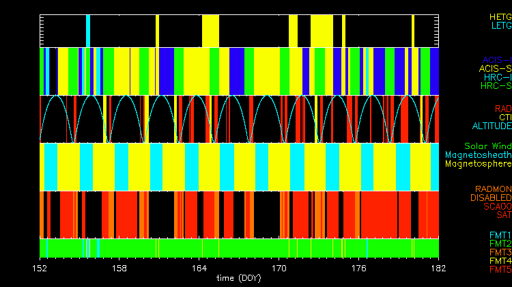Viewport: 512px width, 287px height.
Task: Click the ALTITUDE legend label
Action: coord(491,126)
